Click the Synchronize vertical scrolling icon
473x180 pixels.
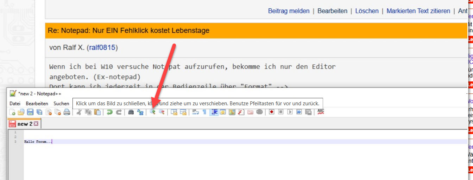point(174,112)
